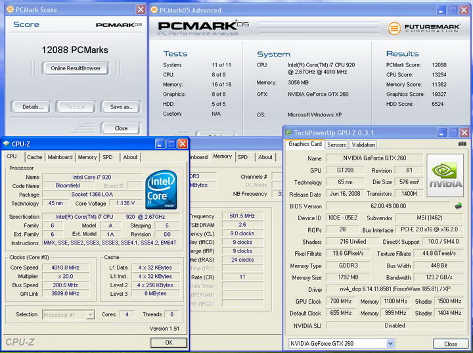Click the Memory Size 1792 MB field
Screen dimensions: 473x353
[348, 277]
